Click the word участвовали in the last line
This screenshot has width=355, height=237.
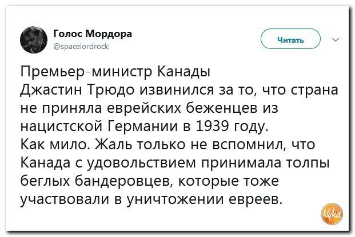(65, 199)
